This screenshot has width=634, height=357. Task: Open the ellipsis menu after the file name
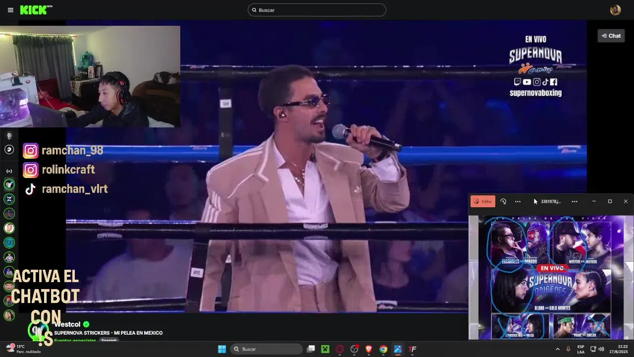point(575,201)
